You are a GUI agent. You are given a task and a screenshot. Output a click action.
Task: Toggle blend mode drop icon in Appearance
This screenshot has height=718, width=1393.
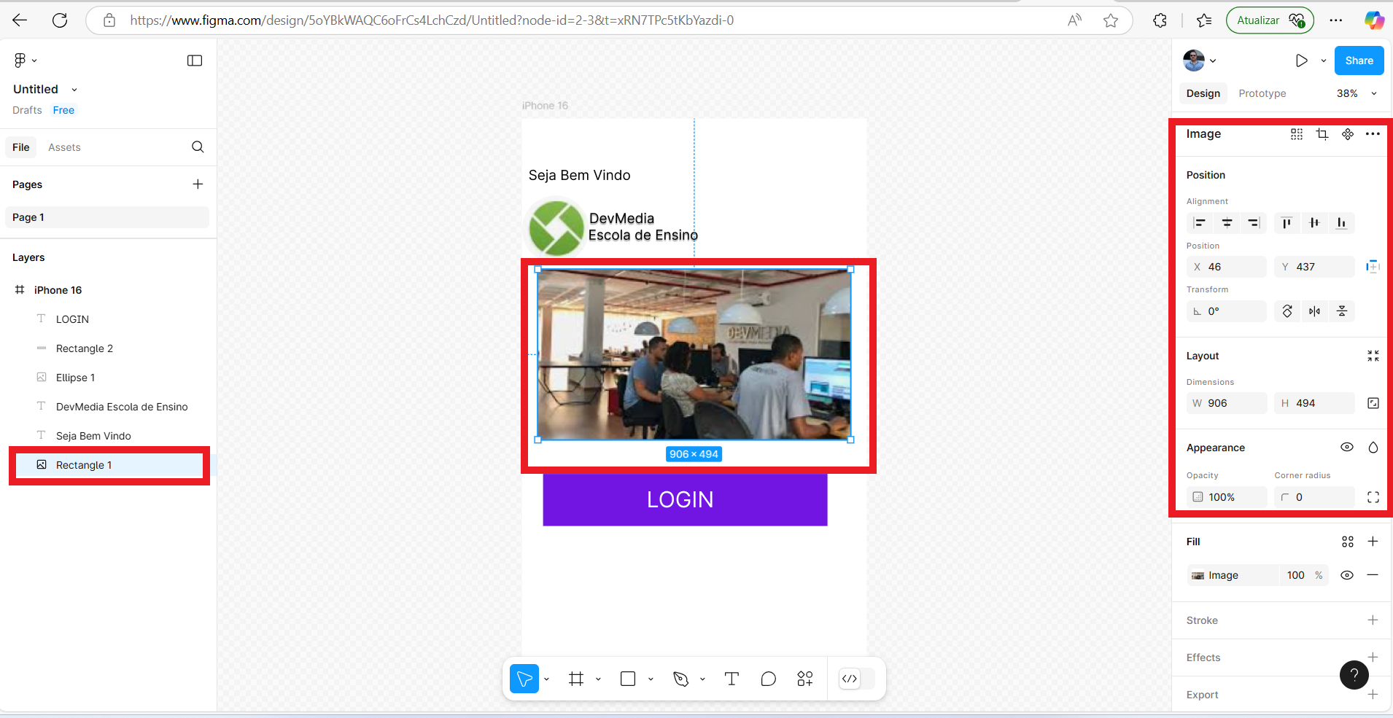1373,448
